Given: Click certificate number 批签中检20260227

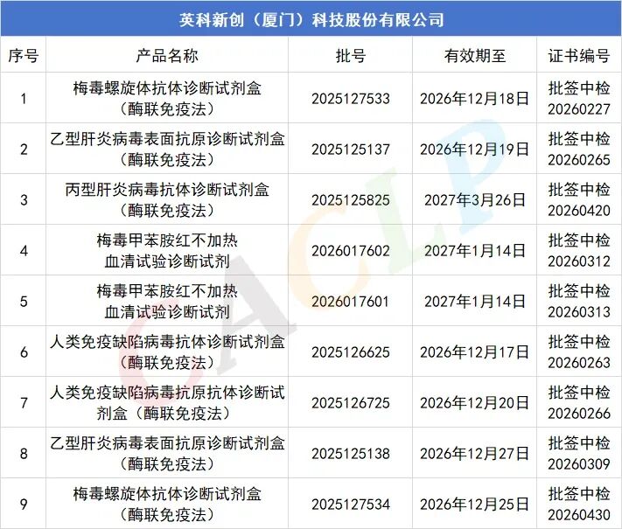Looking at the screenshot, I should pos(579,99).
